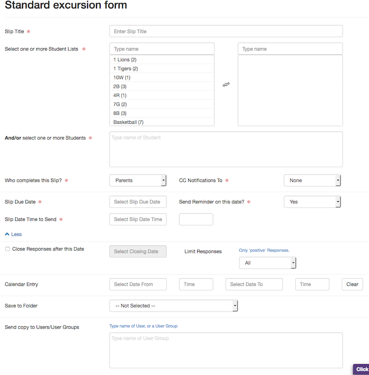The image size is (369, 375).
Task: Select the '7G (2)' student list
Action: [x=162, y=104]
